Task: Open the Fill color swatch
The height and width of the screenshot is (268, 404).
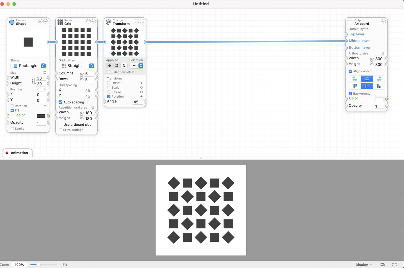Action: [x=41, y=116]
